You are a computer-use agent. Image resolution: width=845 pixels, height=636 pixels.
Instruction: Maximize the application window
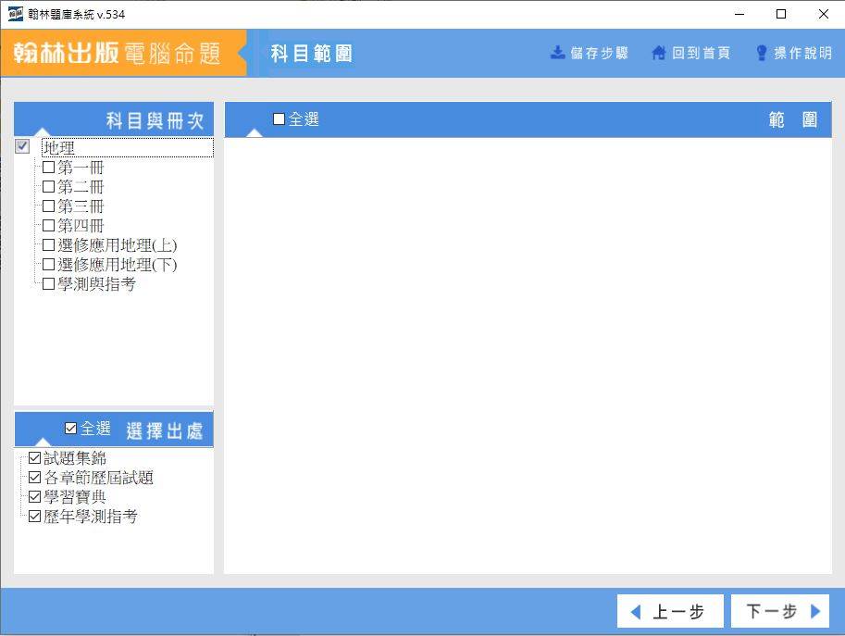tap(781, 14)
